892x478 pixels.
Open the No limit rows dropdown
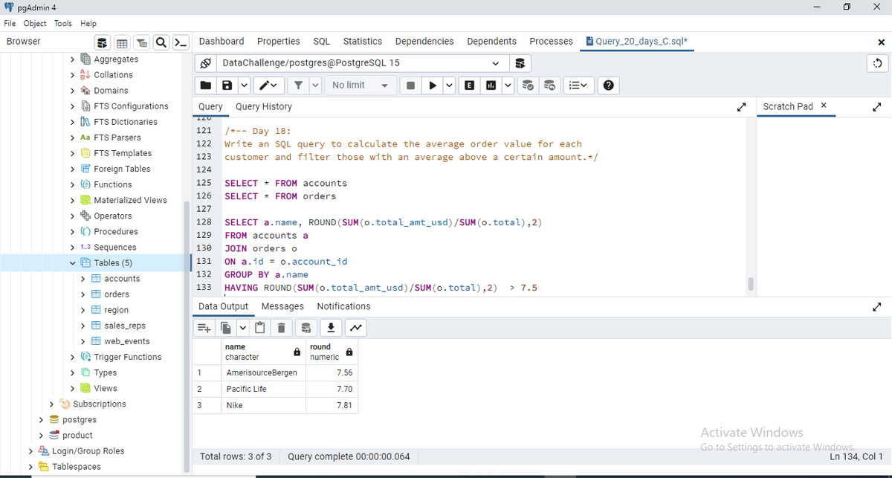click(x=361, y=85)
